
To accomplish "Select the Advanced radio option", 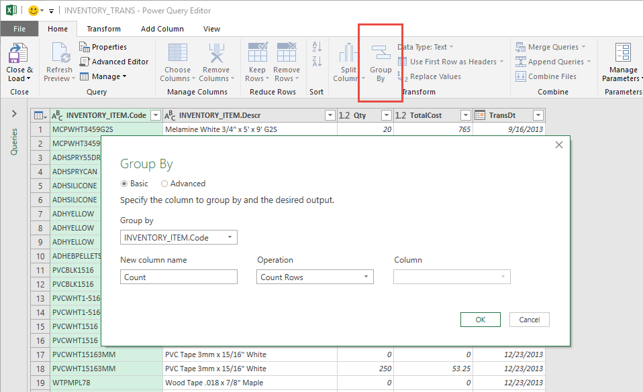I will point(164,184).
